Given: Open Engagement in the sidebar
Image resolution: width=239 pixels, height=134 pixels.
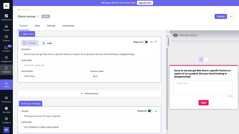Looking at the screenshot, I should click(6, 59).
